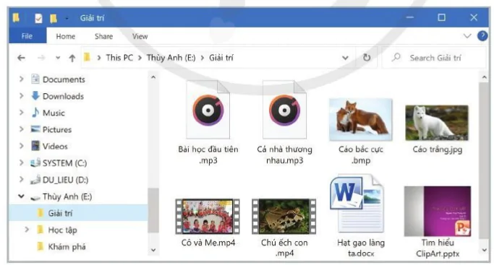The image size is (494, 265).
Task: Click Thùy Anh (E:) in the address path
Action: pos(171,58)
